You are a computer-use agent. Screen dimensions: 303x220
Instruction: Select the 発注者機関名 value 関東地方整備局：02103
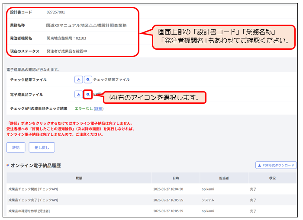(x=66, y=38)
